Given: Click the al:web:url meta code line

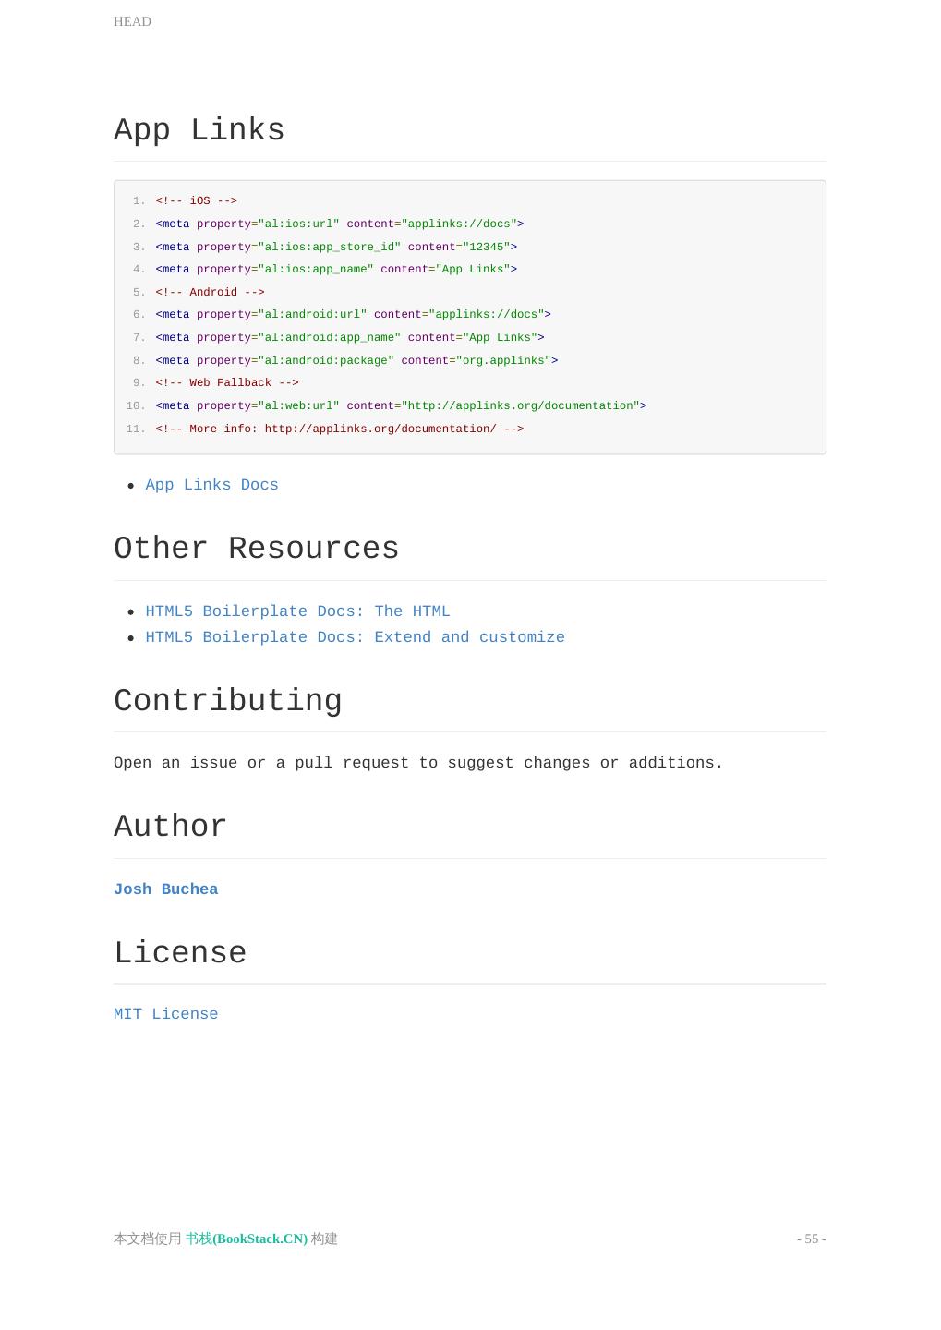Looking at the screenshot, I should [401, 405].
